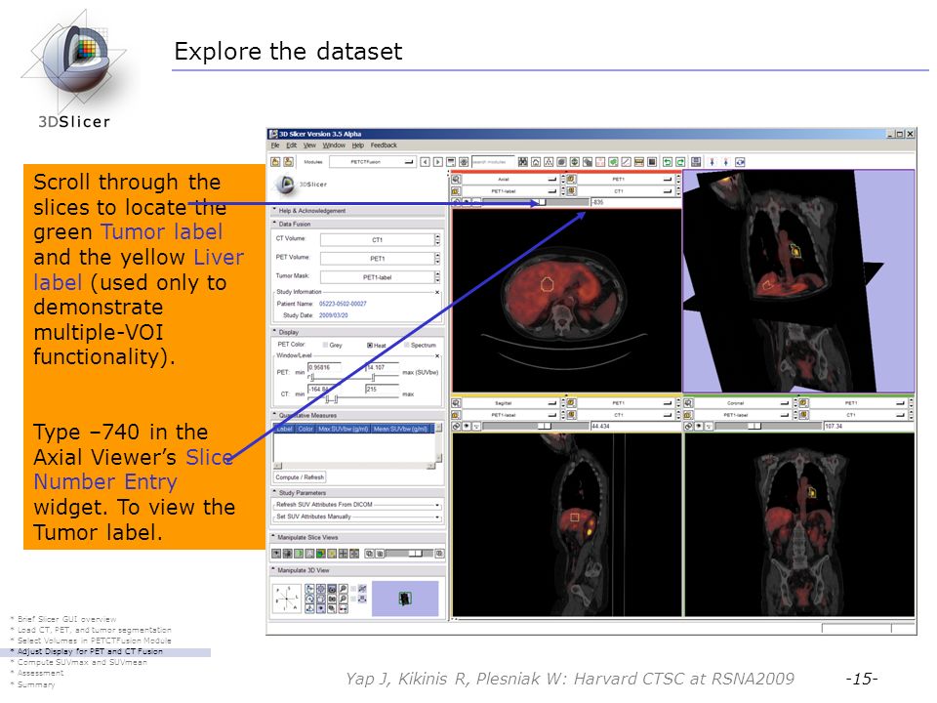937x703 pixels.
Task: Click the camera icon in Manipulate 3D View
Action: (332, 589)
